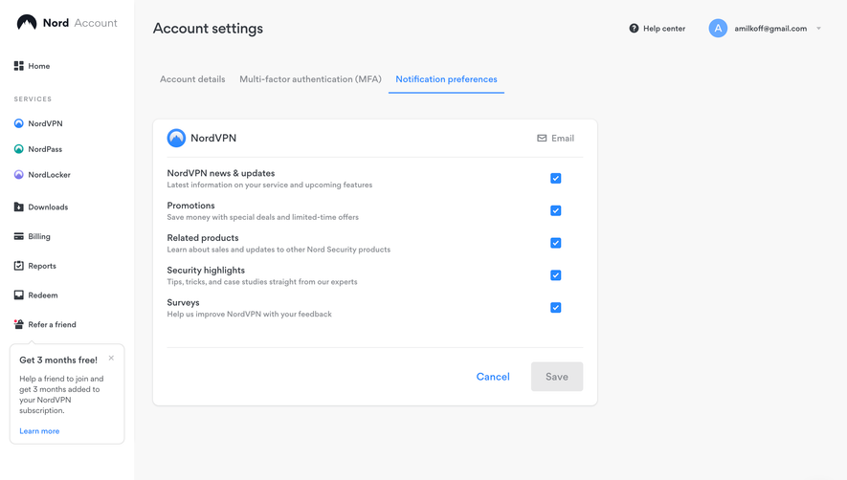
Task: Click the NordVPN service icon in sidebar
Action: 19,123
